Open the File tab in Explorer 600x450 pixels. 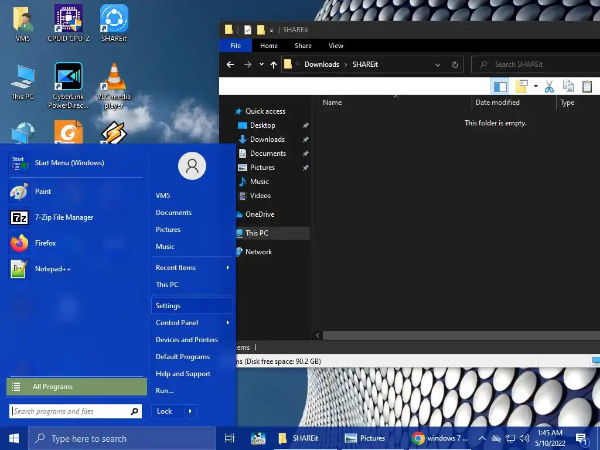pyautogui.click(x=236, y=46)
